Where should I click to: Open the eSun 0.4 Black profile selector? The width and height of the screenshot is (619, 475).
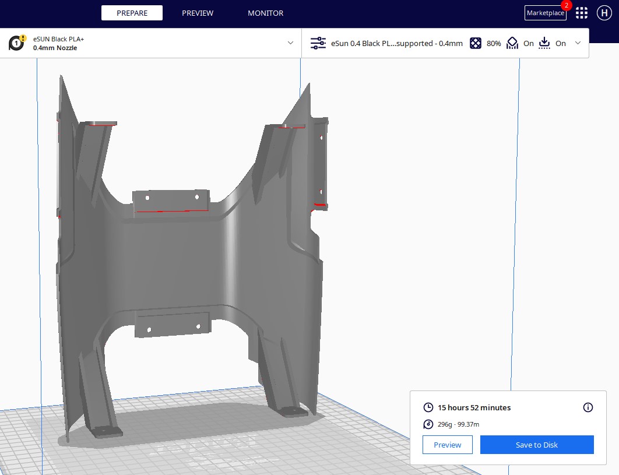pos(396,43)
